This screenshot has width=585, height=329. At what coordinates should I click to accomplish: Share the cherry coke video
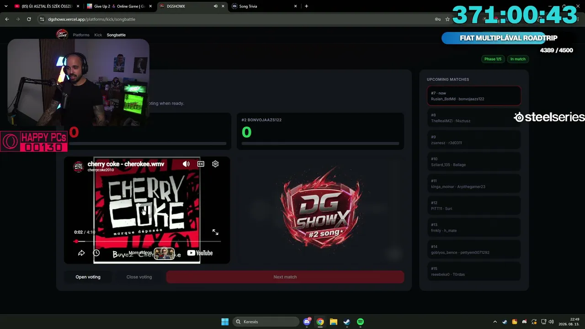81,253
